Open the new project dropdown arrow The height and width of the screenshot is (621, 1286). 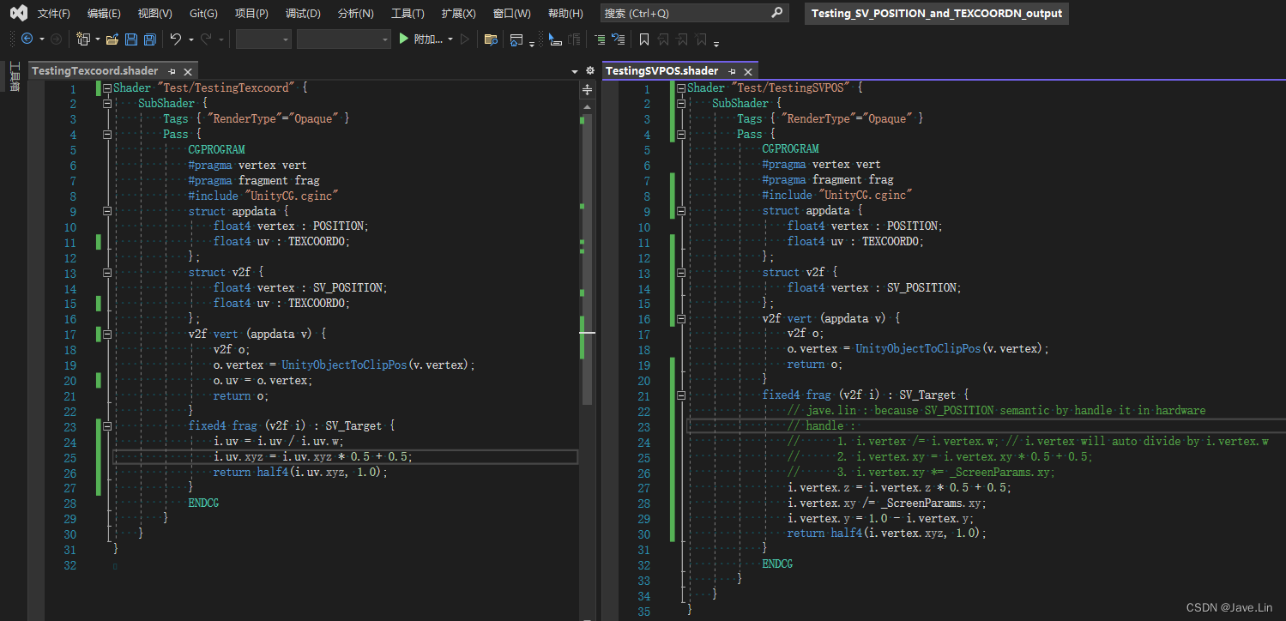pos(98,39)
